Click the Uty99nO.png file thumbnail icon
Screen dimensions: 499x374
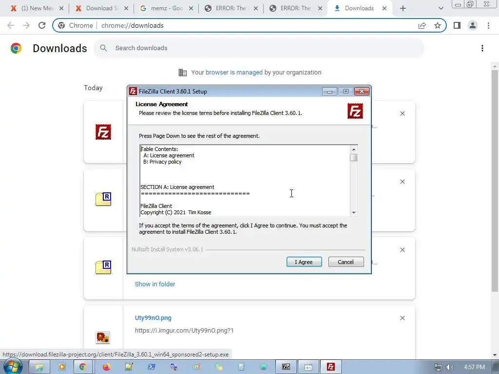pyautogui.click(x=103, y=337)
